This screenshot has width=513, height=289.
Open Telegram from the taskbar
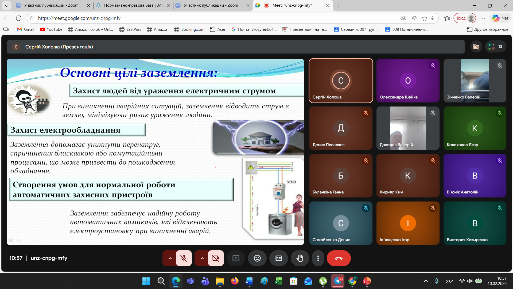(338, 281)
